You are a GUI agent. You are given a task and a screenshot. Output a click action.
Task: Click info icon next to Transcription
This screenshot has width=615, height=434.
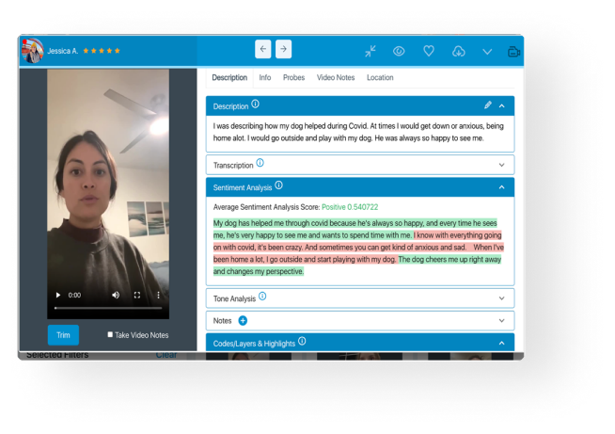point(260,163)
